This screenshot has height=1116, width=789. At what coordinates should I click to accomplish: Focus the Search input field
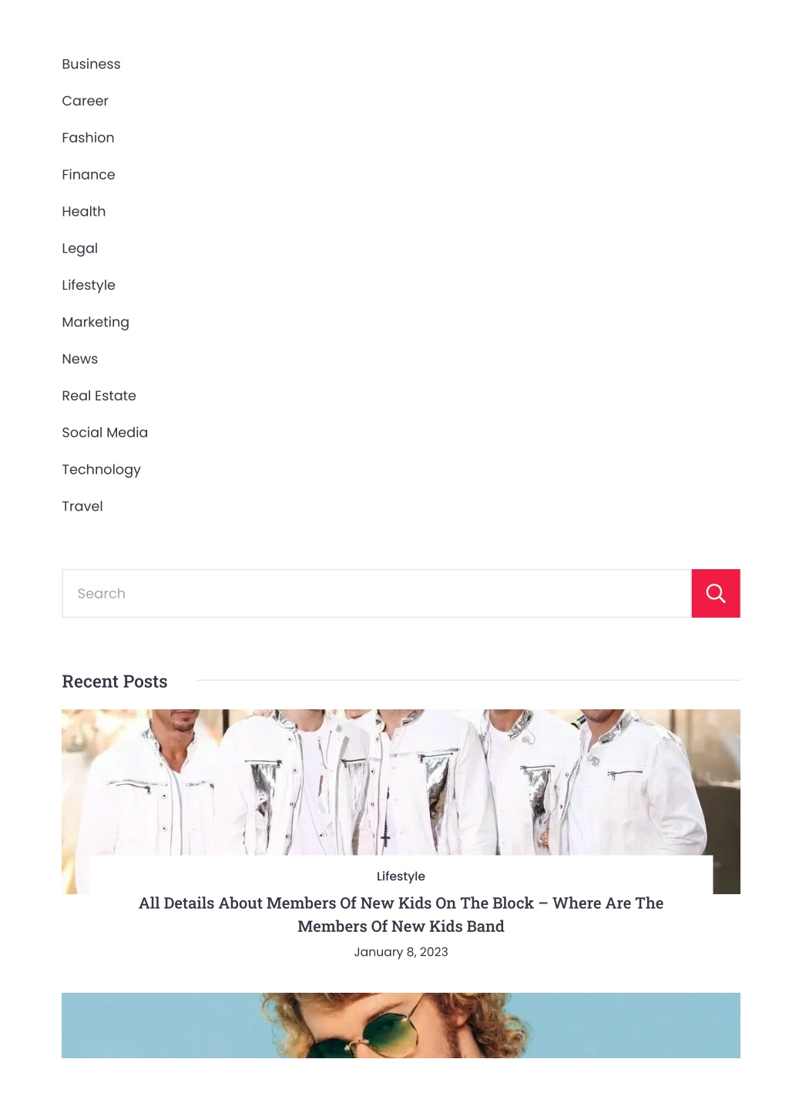point(377,593)
